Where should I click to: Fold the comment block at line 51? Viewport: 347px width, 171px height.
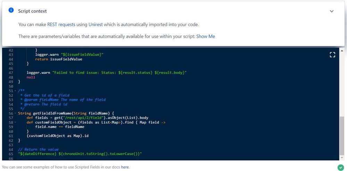pyautogui.click(x=15, y=91)
